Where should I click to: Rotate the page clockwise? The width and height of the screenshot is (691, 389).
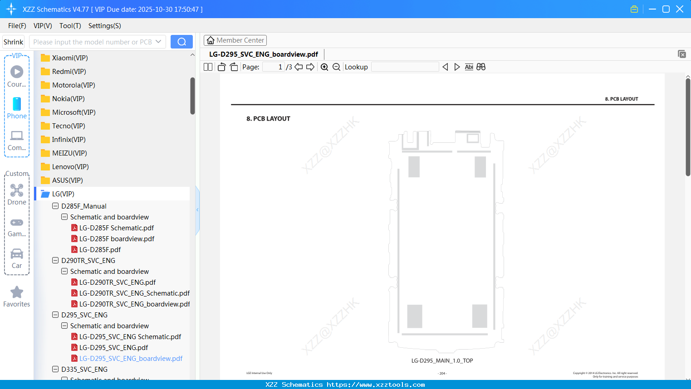click(234, 67)
